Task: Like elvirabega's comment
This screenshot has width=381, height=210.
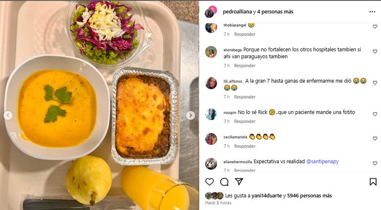Action: [x=375, y=51]
